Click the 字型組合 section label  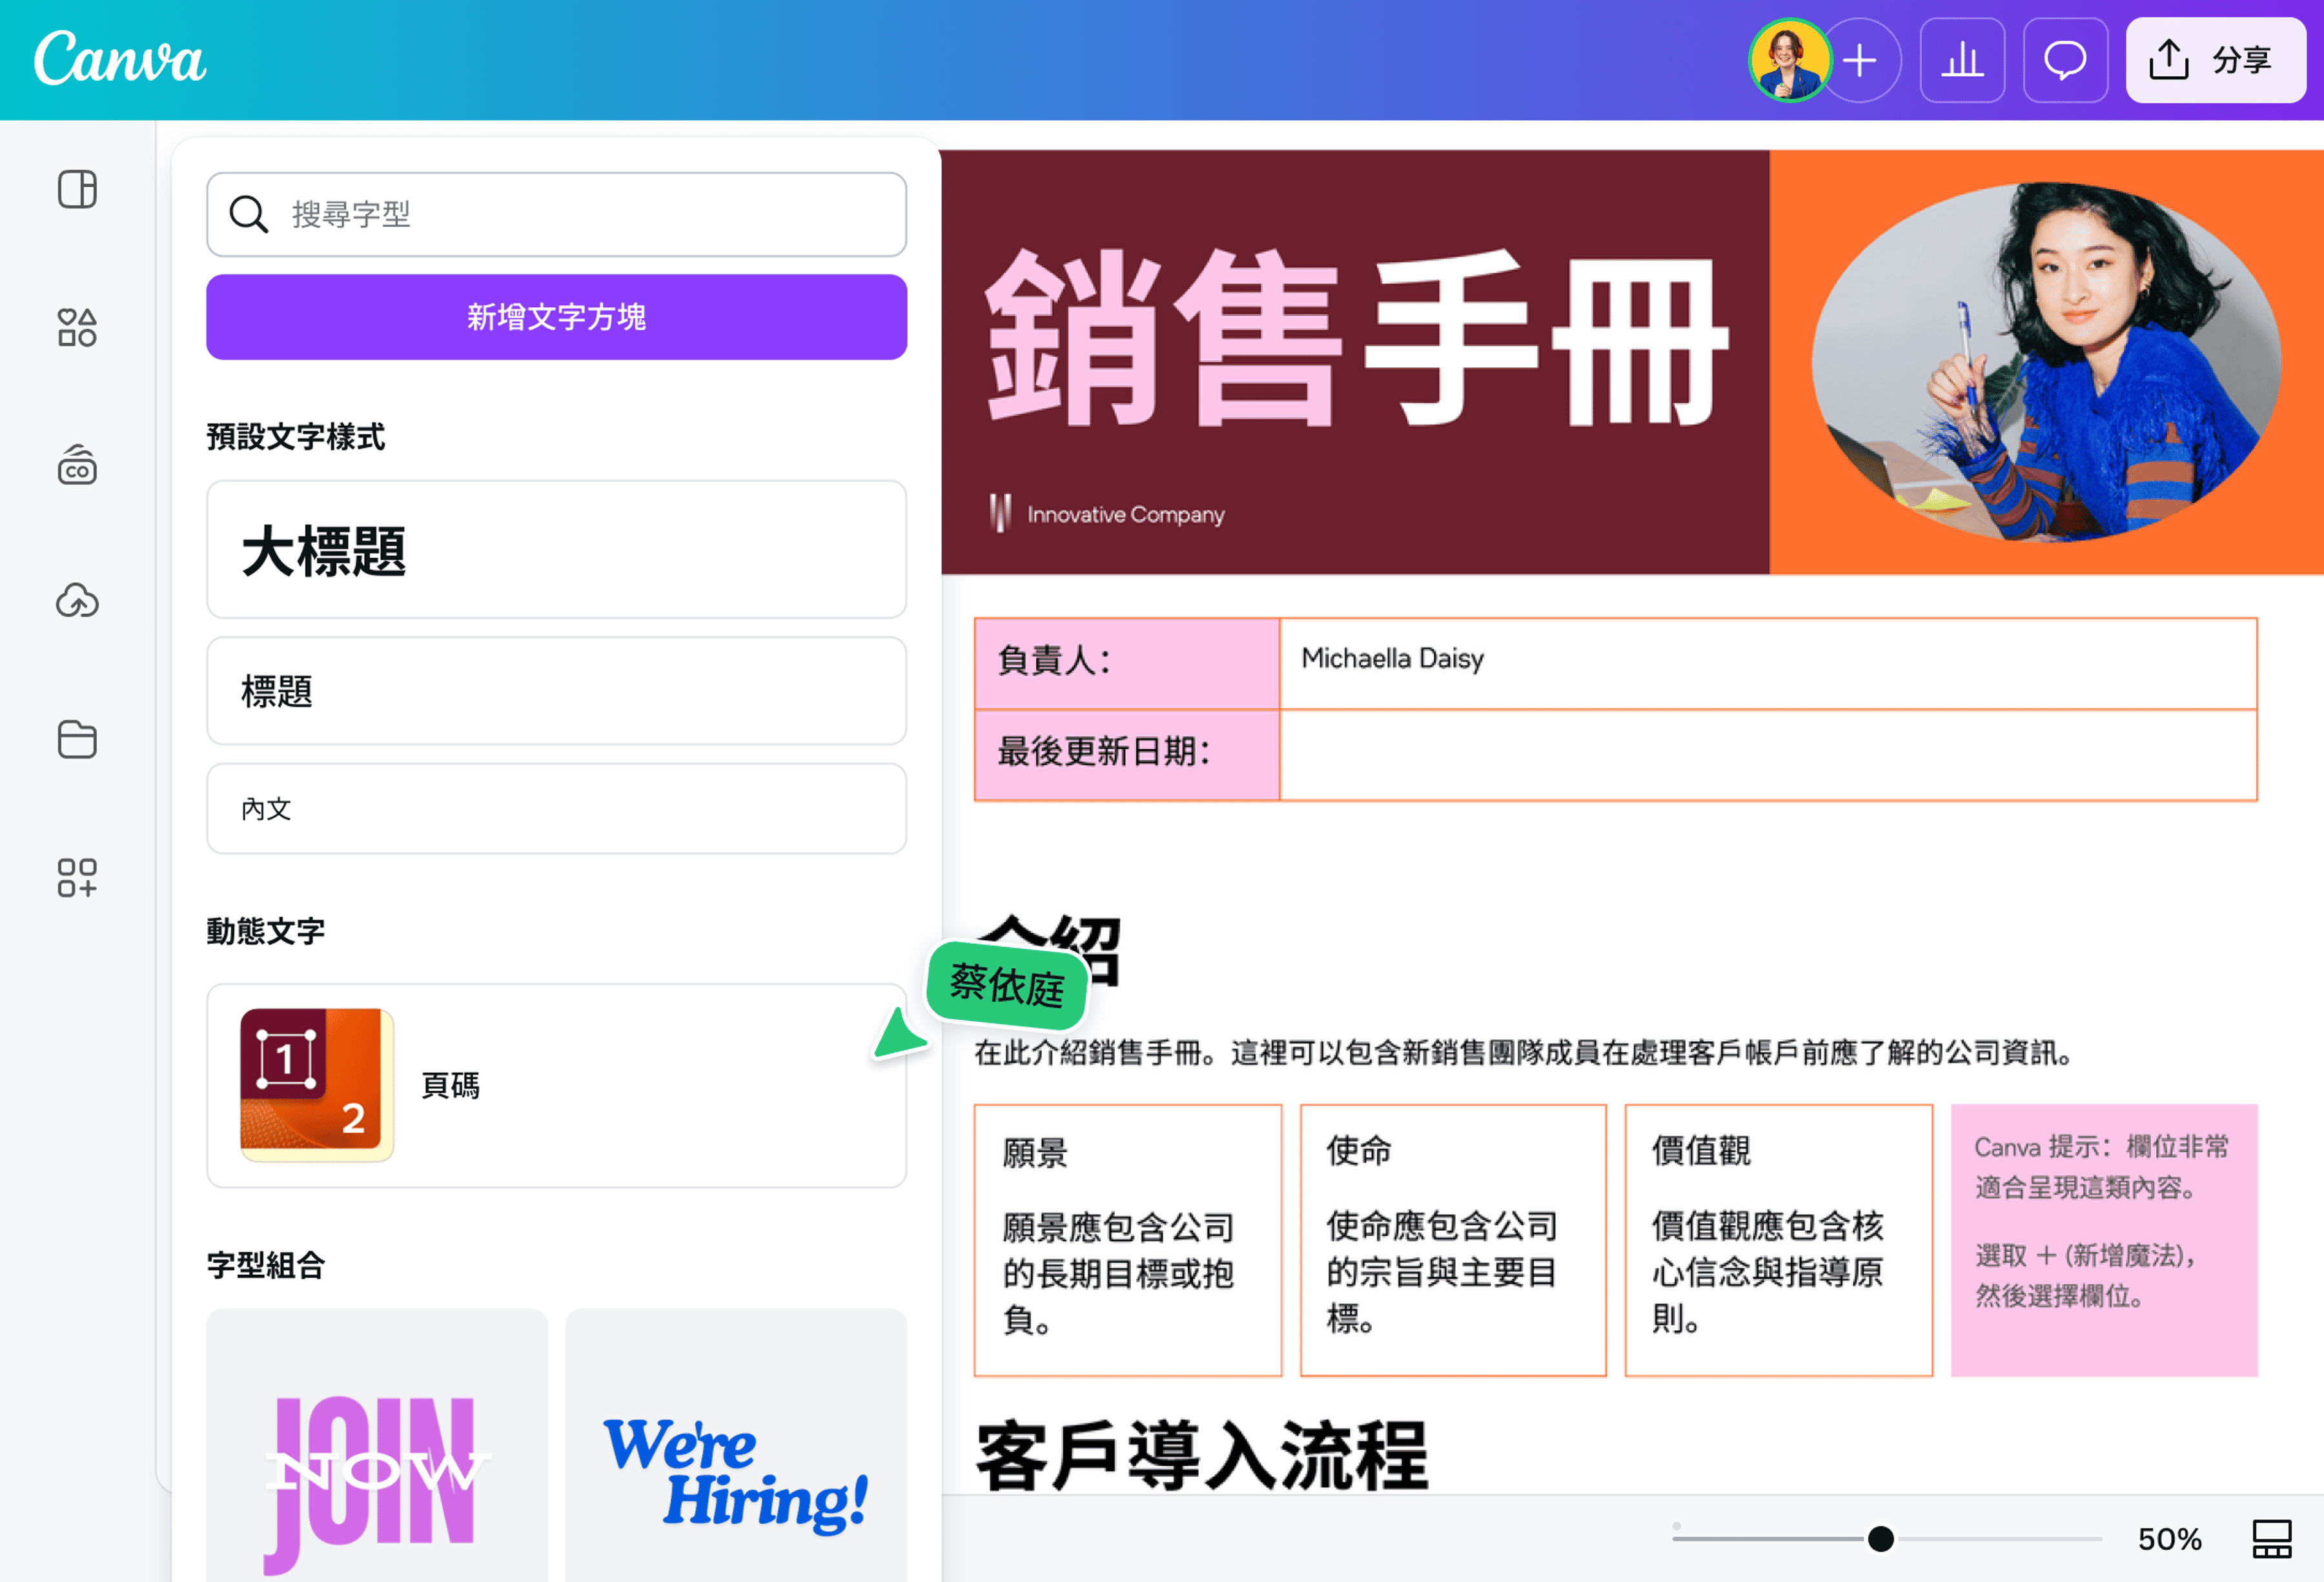point(266,1265)
